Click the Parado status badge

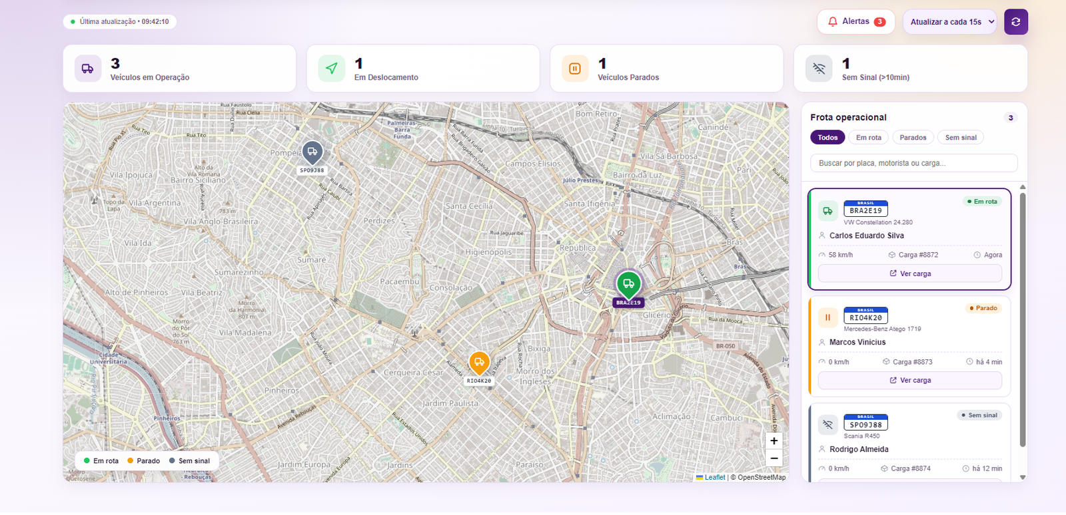tap(983, 308)
